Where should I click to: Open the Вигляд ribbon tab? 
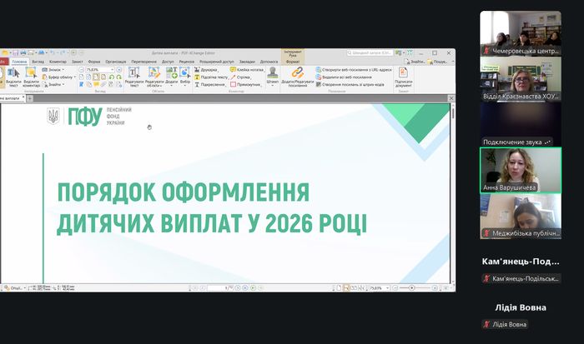38,61
